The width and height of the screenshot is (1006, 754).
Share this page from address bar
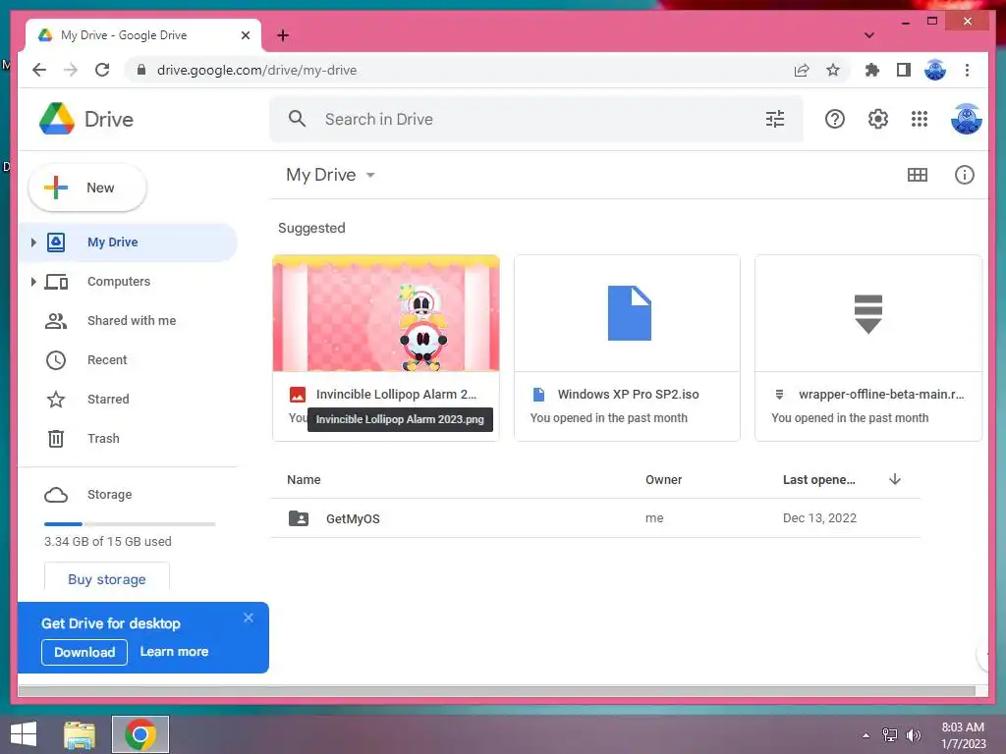pyautogui.click(x=802, y=70)
